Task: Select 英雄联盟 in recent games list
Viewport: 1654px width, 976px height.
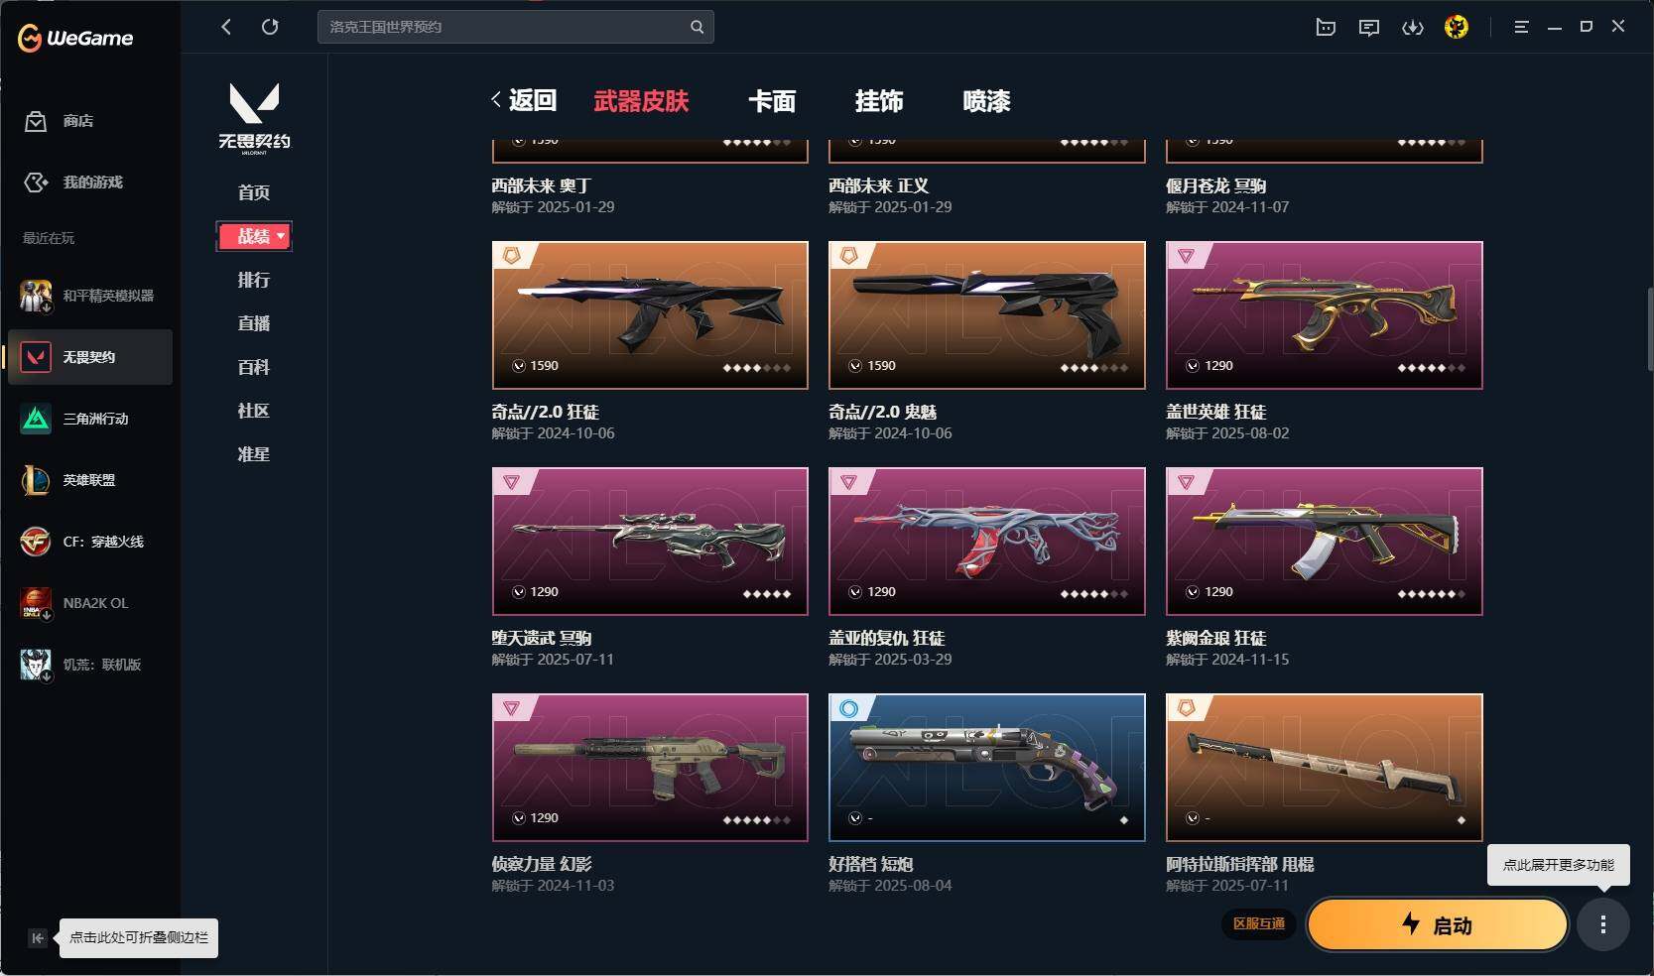Action: pos(89,480)
